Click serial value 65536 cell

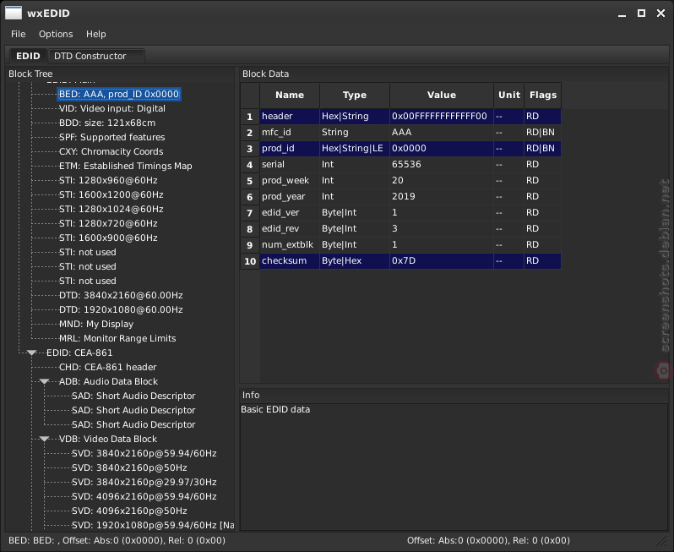(x=442, y=164)
